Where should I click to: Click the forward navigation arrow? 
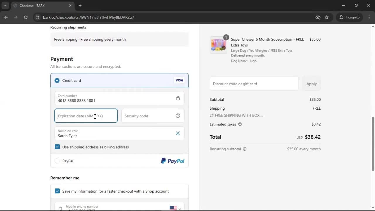(x=16, y=17)
